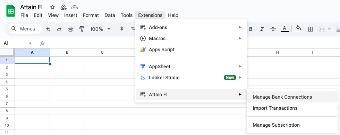Click the Redo arrow in toolbar
The width and height of the screenshot is (340, 135).
59,29
